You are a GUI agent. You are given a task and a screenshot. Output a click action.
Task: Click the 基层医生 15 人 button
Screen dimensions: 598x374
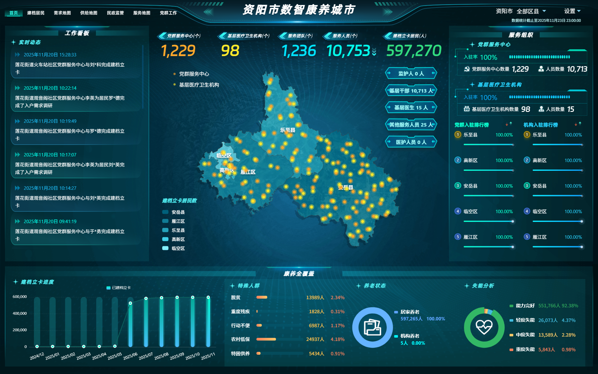[x=411, y=108]
